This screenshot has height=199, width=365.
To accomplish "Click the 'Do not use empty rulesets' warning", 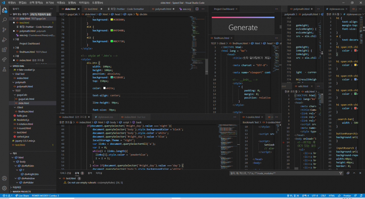I will [x=93, y=183].
